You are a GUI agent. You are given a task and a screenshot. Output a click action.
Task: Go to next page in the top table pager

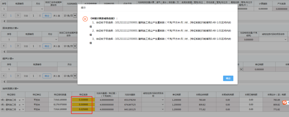click(x=18, y=16)
